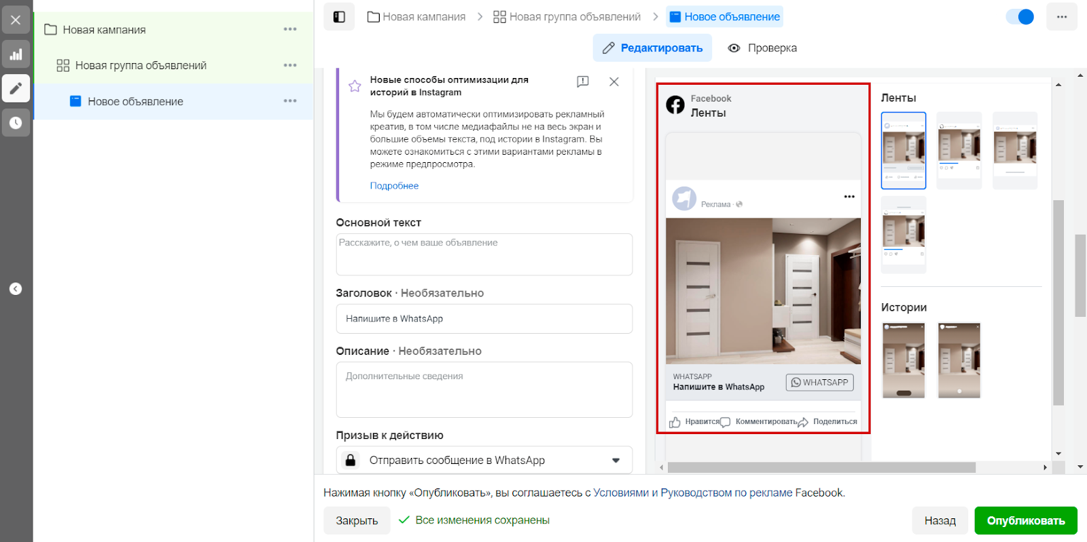Open the charts view in the left rail
The height and width of the screenshot is (542, 1087).
[16, 54]
